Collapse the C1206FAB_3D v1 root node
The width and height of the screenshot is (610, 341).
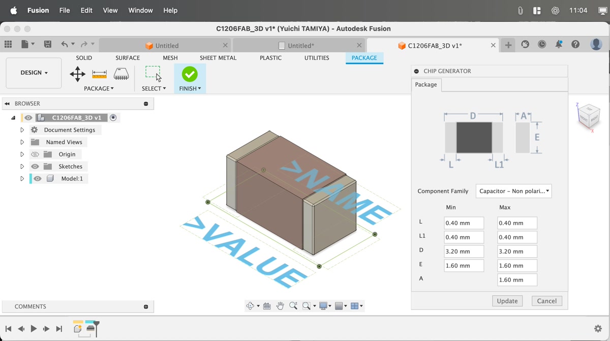(13, 117)
